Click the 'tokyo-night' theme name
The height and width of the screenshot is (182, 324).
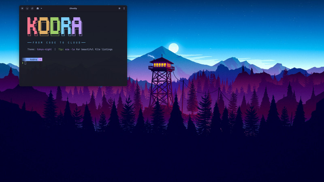44,49
